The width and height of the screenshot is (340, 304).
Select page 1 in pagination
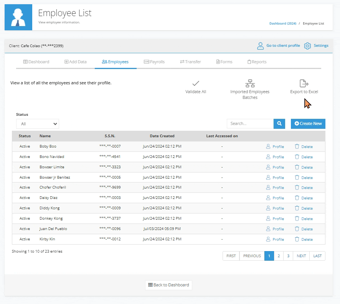(x=269, y=256)
